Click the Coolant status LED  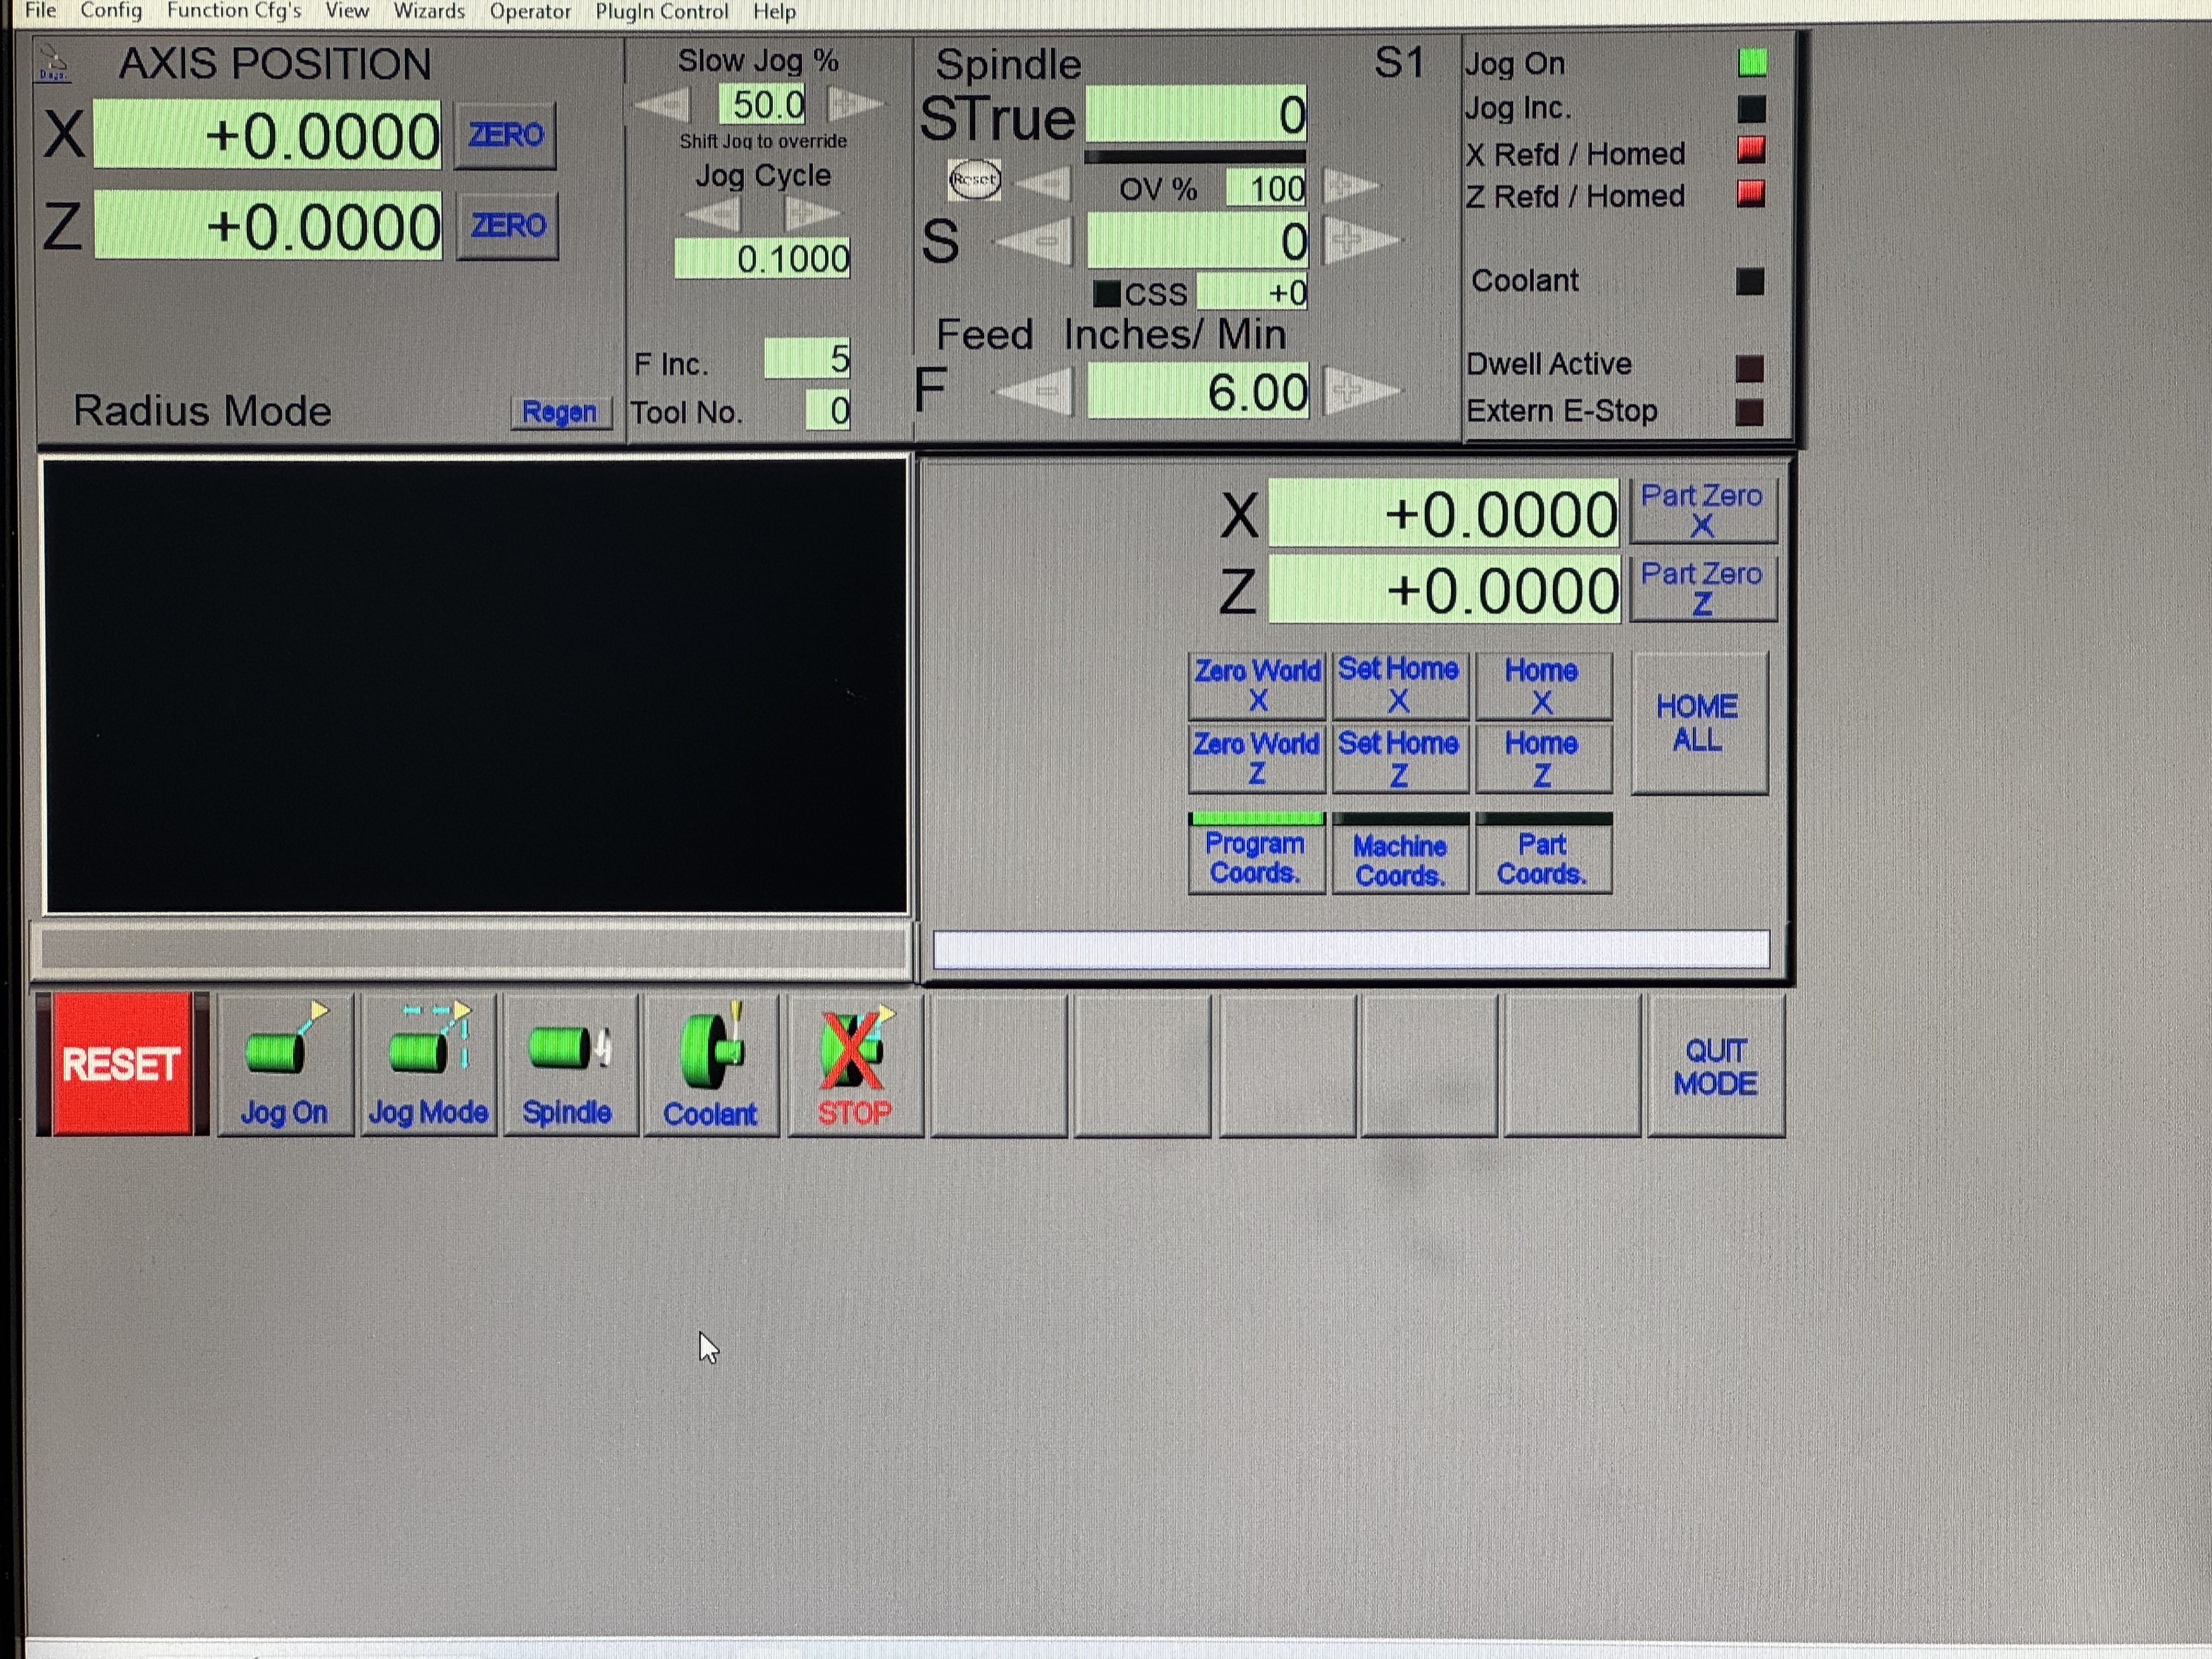point(1750,281)
